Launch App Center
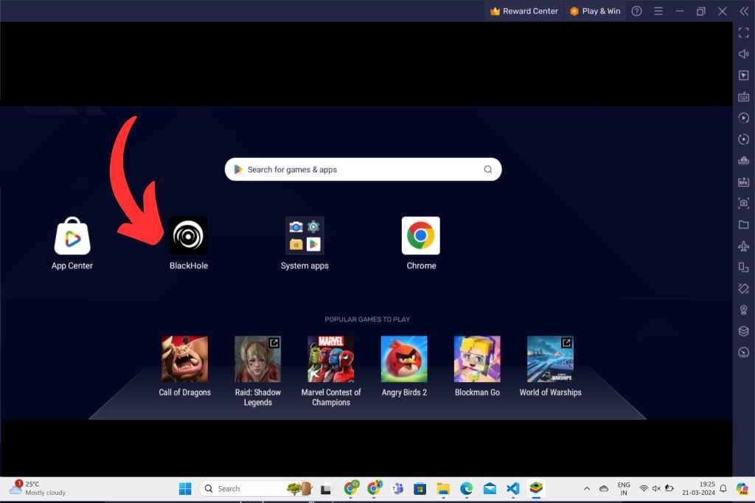The height and width of the screenshot is (503, 755). tap(72, 236)
